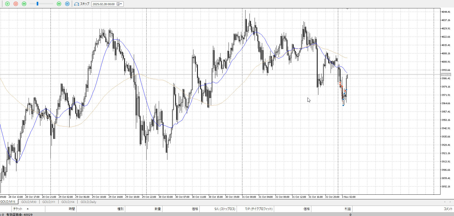This screenshot has width=454, height=216.
Task: Click the 利益 profit column header
Action: [348, 209]
